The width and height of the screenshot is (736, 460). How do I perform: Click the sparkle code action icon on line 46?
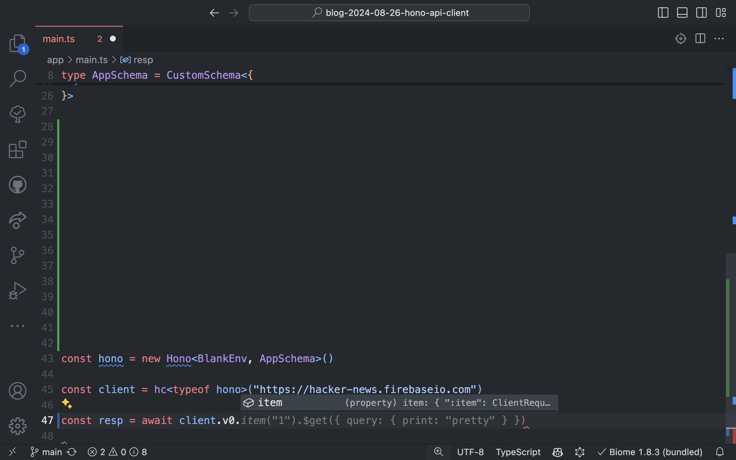click(67, 404)
